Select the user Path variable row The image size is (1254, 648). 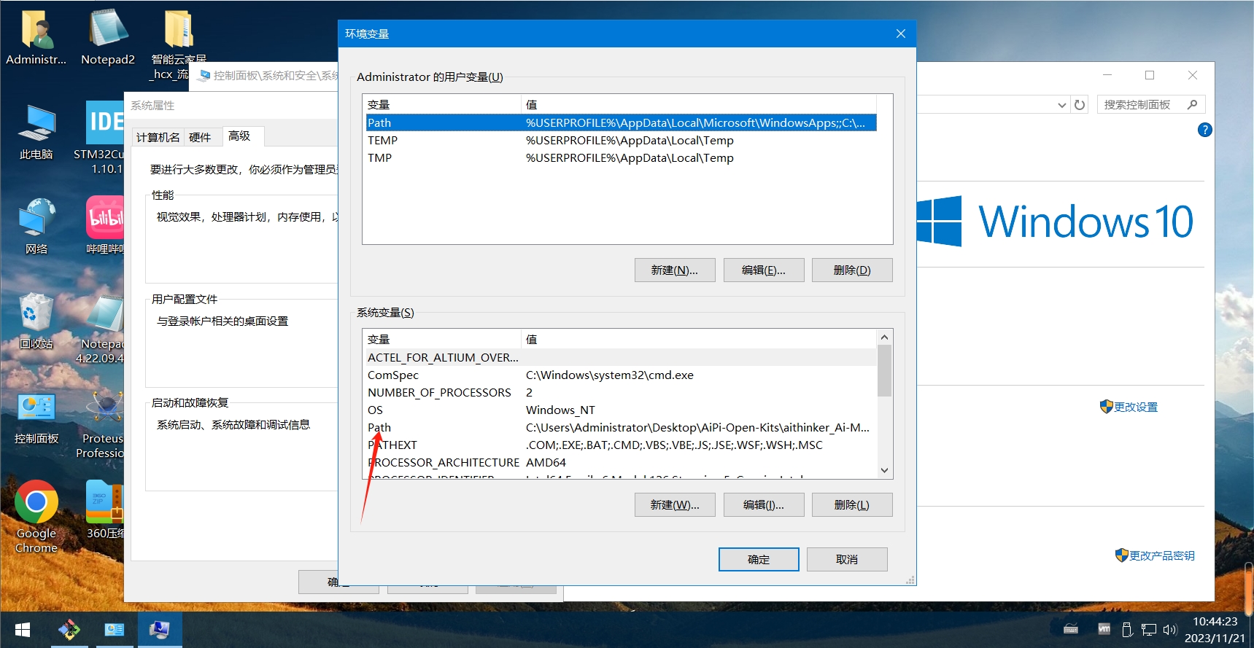tap(621, 122)
